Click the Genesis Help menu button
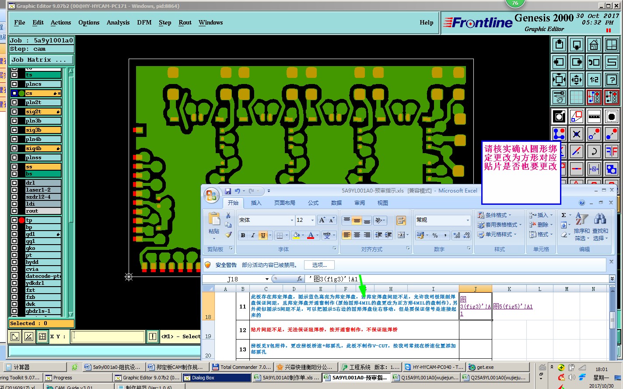 [427, 22]
